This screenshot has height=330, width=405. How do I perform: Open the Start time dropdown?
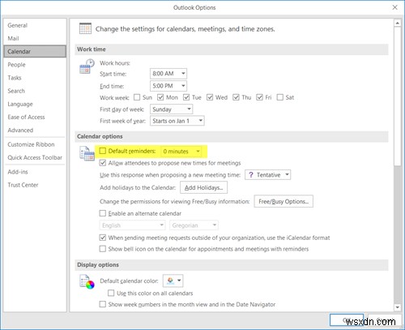point(168,74)
